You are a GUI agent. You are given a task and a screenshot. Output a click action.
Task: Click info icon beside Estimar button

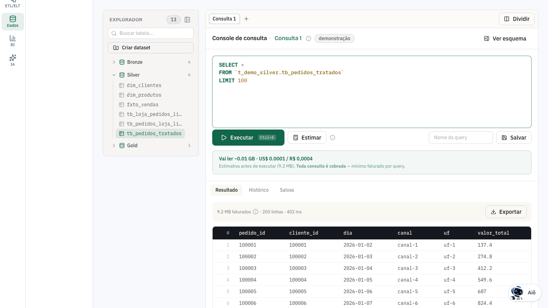tap(333, 138)
